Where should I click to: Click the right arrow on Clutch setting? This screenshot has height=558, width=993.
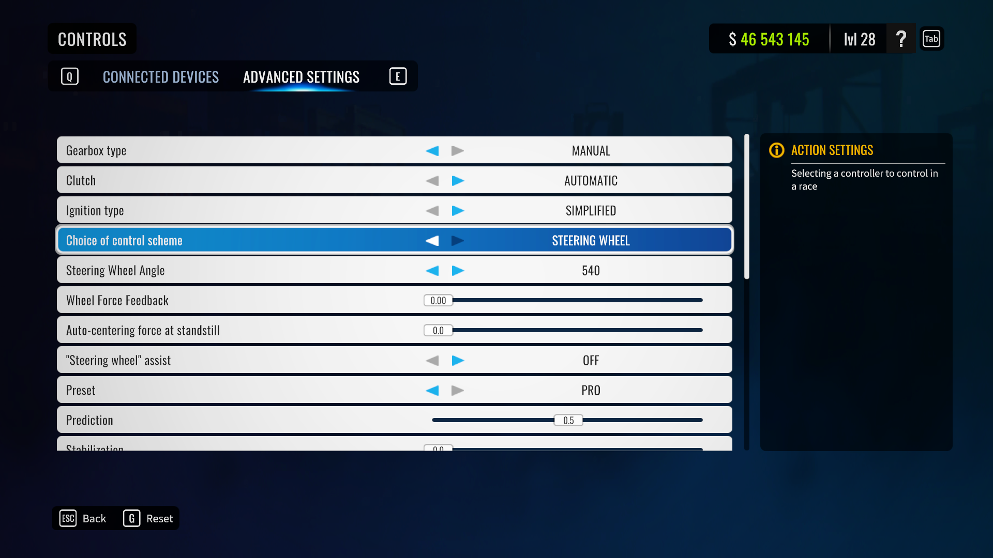click(x=457, y=179)
